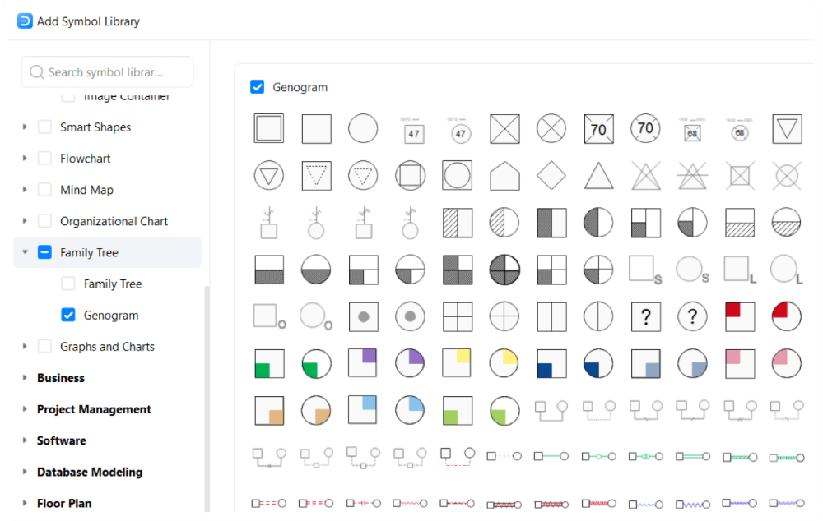This screenshot has width=823, height=521.
Task: Select the square containing inverted triangle symbol
Action: click(787, 128)
